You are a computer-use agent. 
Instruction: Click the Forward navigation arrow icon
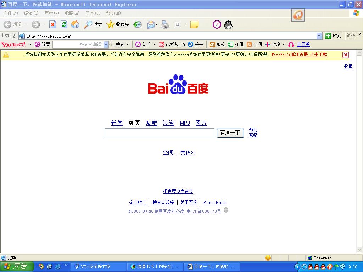point(36,24)
